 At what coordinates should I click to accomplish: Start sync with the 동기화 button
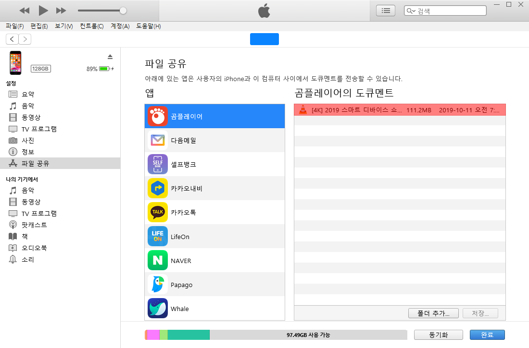coord(438,335)
